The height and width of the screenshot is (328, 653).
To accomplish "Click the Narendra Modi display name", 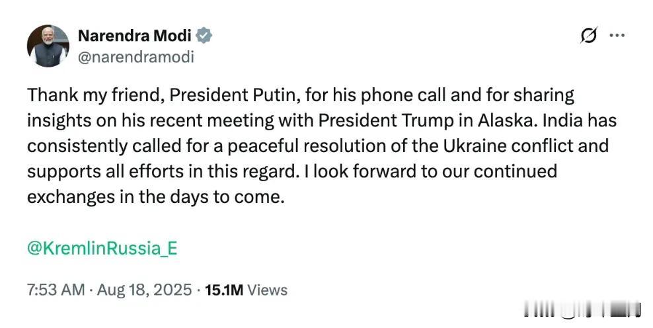I will tap(135, 36).
